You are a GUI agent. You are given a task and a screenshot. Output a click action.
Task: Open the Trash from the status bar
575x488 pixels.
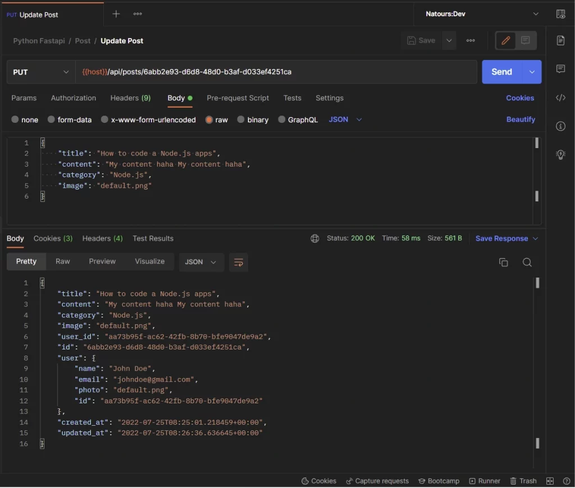click(x=523, y=481)
